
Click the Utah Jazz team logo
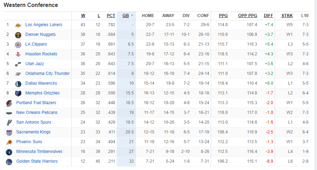pyautogui.click(x=18, y=64)
